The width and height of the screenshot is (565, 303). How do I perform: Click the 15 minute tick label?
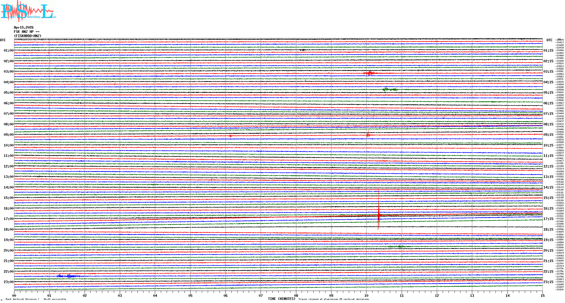543,296
